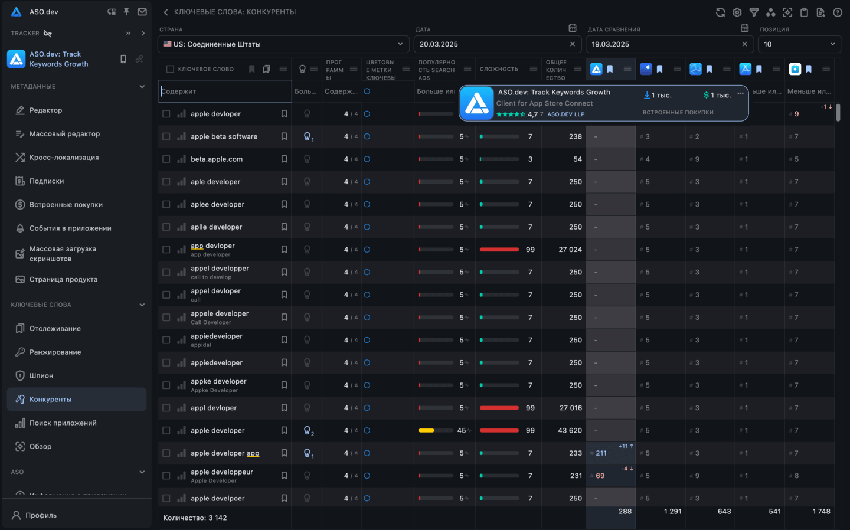Collapse the Метаданные section

(x=142, y=87)
